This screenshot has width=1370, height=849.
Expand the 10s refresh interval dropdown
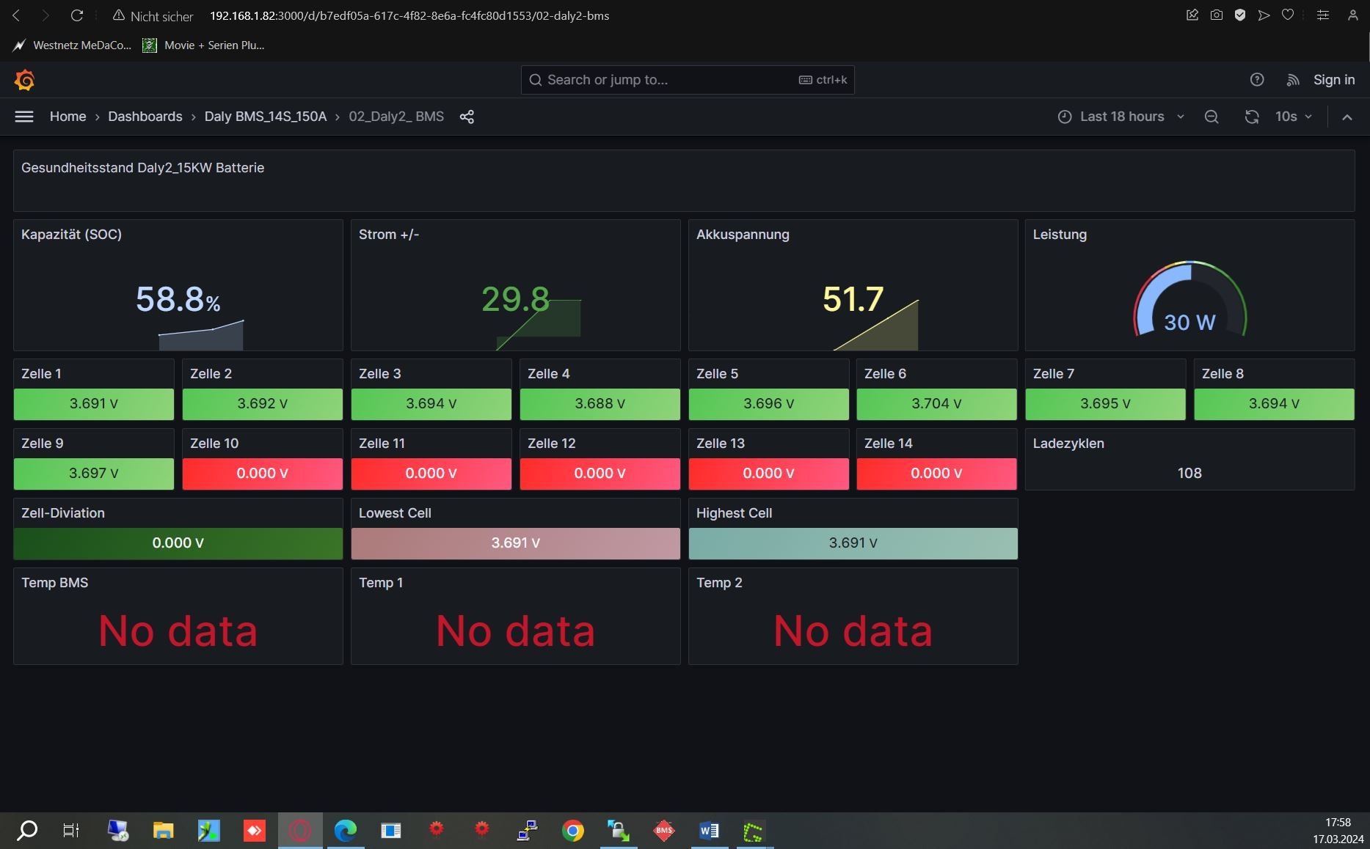[x=1294, y=117]
